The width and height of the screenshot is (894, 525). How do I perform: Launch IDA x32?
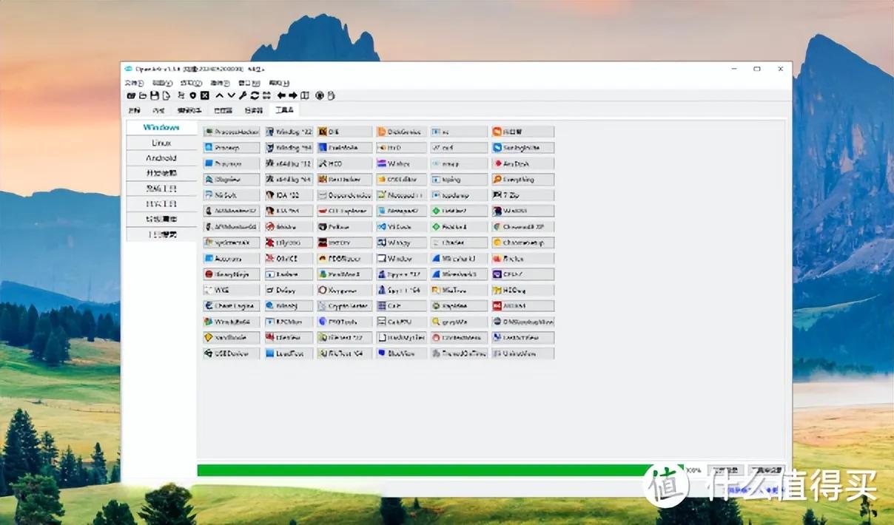[289, 195]
